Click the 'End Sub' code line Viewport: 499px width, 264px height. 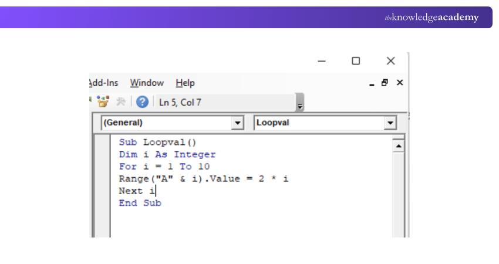pos(140,203)
